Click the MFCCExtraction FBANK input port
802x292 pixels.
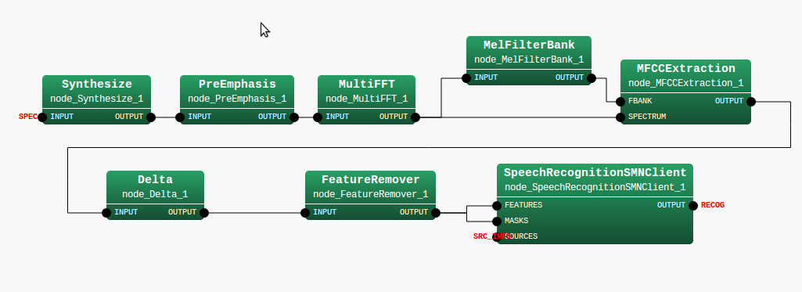[x=620, y=102]
